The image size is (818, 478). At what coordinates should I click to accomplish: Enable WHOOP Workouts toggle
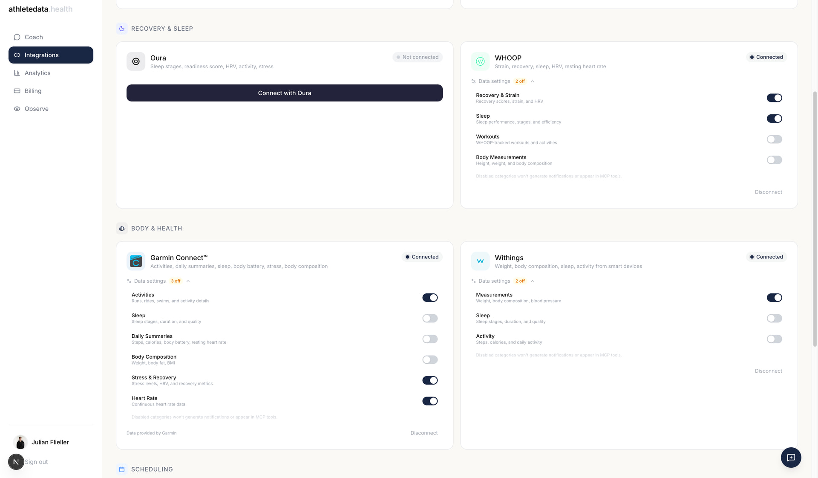[774, 139]
